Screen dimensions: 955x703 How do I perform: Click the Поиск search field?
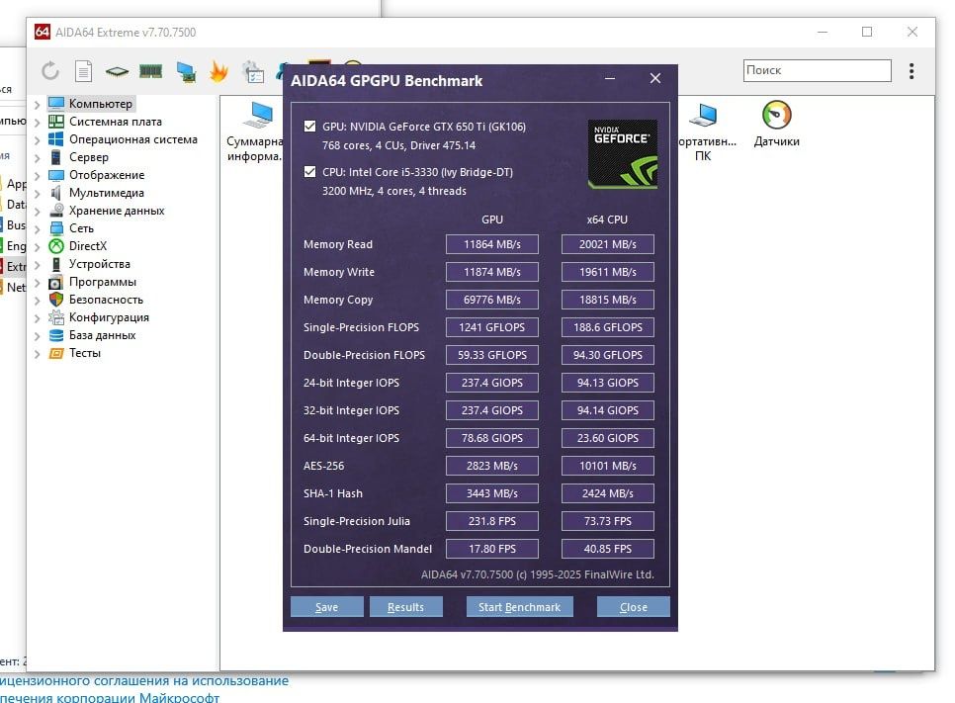(x=817, y=70)
